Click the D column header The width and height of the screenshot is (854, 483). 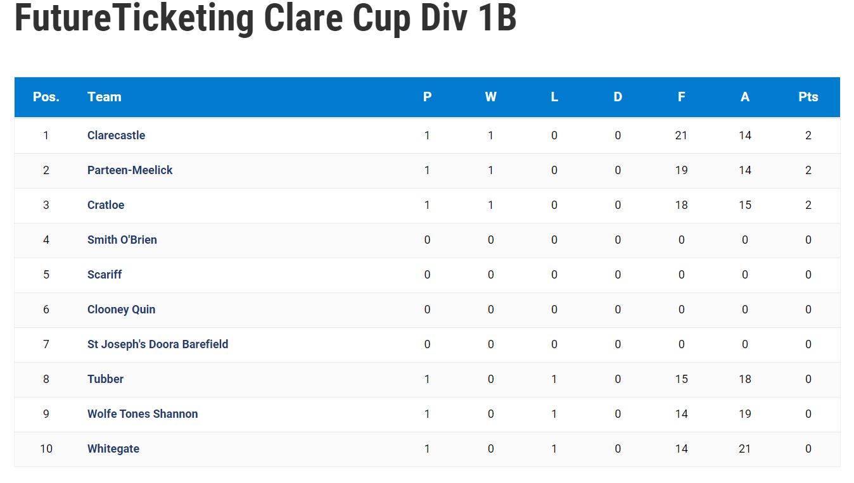pos(618,97)
